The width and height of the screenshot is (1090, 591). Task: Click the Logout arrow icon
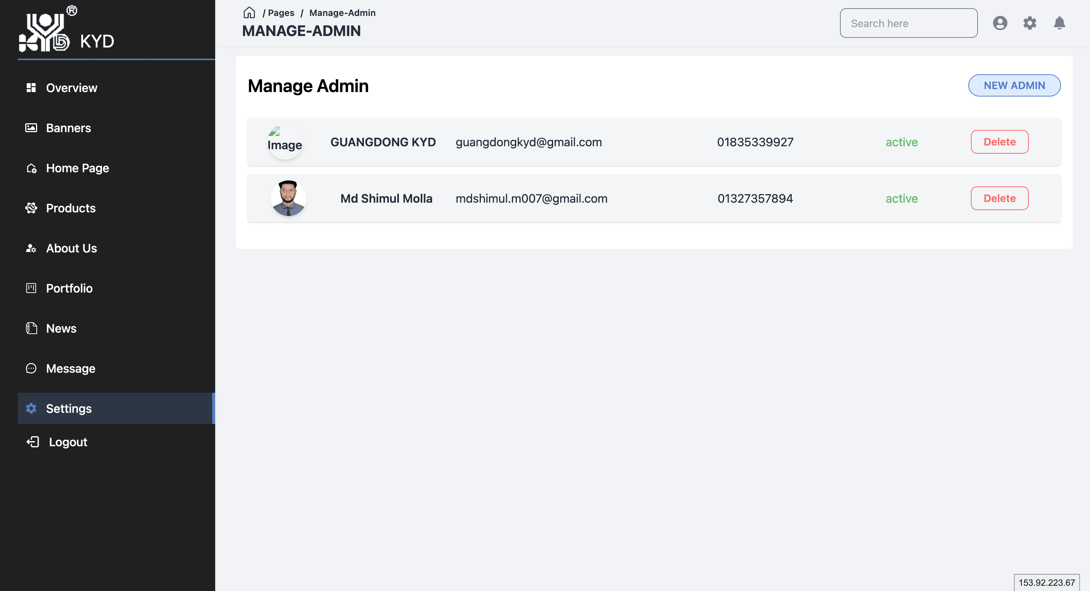(33, 442)
